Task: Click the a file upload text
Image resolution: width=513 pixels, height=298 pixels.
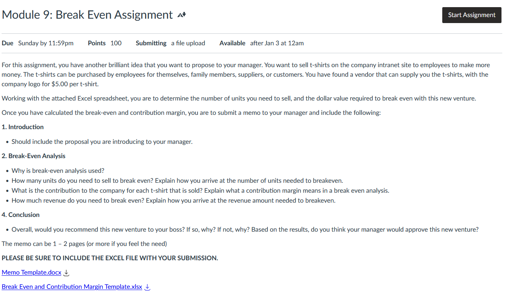Action: point(188,43)
